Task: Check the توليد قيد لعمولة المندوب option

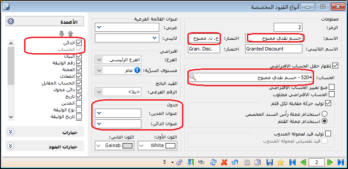Action: click(x=328, y=134)
